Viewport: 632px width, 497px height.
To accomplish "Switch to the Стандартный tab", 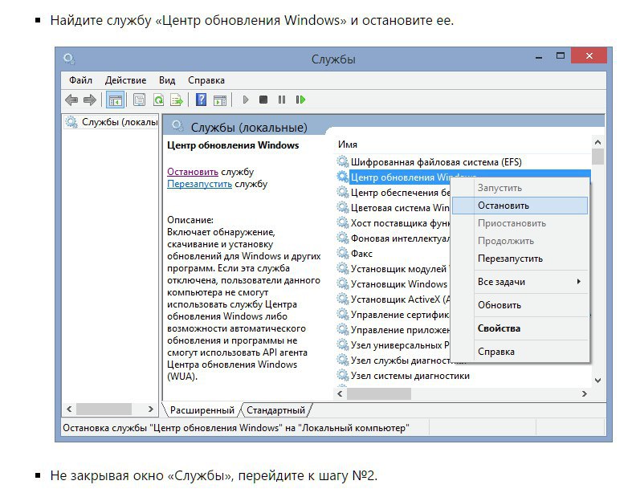I will [275, 409].
